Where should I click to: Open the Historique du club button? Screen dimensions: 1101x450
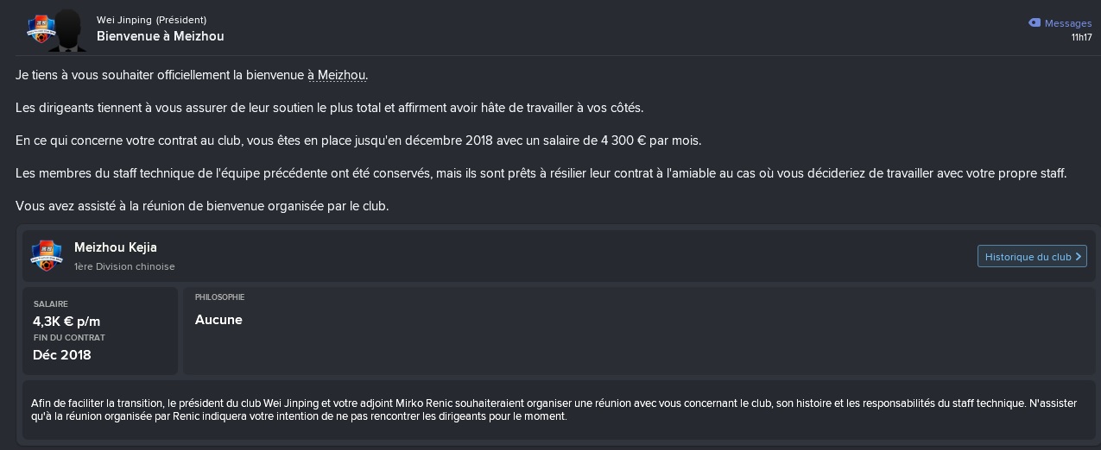pyautogui.click(x=1032, y=256)
